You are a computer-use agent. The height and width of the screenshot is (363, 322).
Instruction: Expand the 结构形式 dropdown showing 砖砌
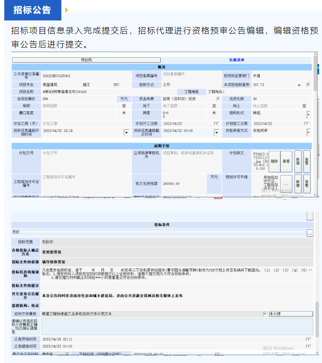pos(308,114)
